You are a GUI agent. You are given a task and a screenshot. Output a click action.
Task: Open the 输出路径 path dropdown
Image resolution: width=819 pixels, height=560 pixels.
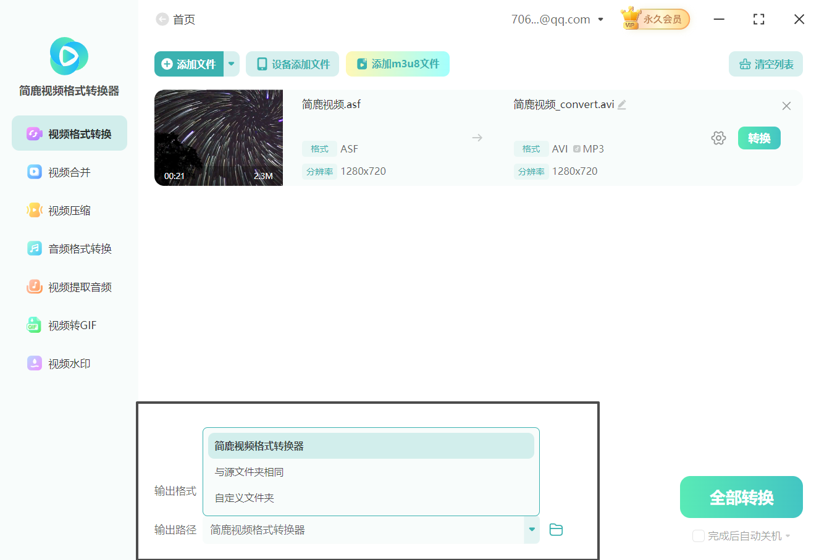(x=531, y=530)
